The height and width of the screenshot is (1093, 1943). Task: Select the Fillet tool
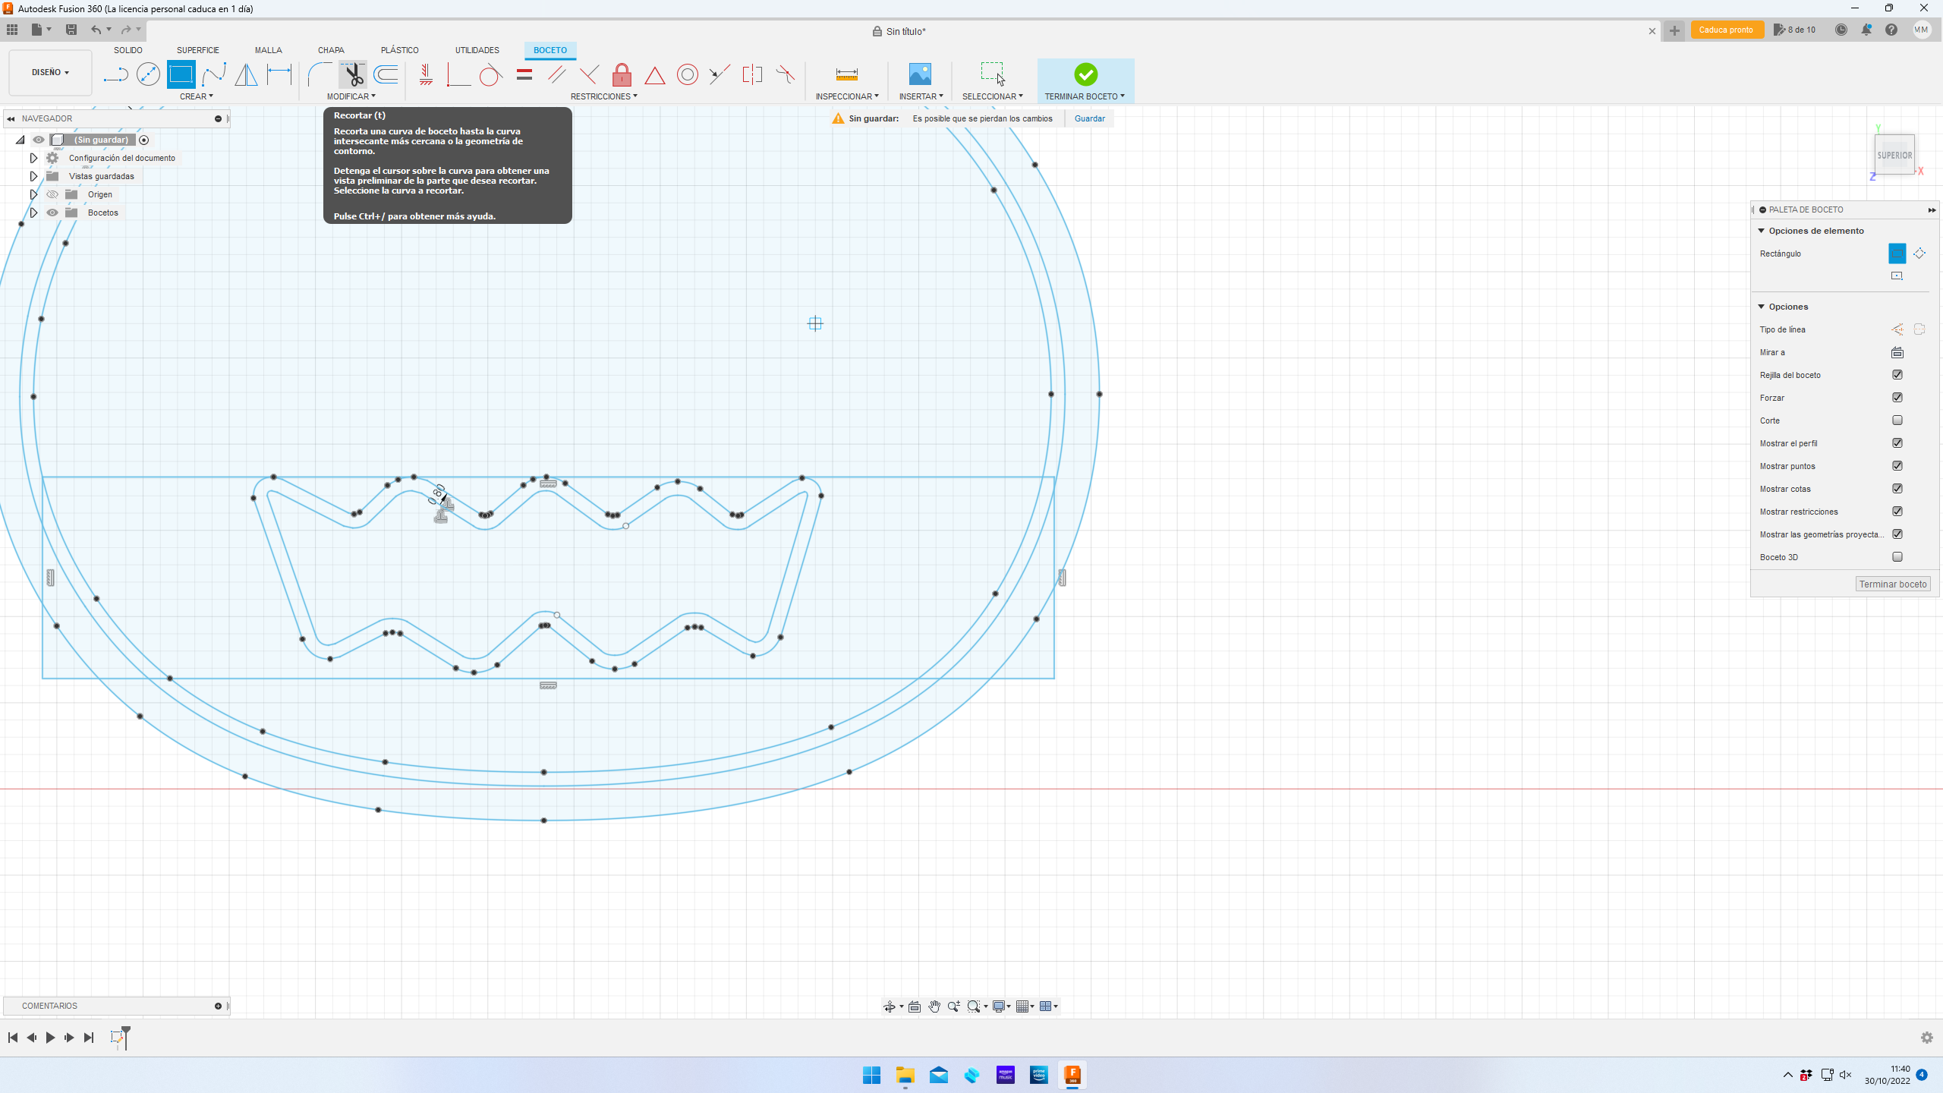pyautogui.click(x=320, y=74)
